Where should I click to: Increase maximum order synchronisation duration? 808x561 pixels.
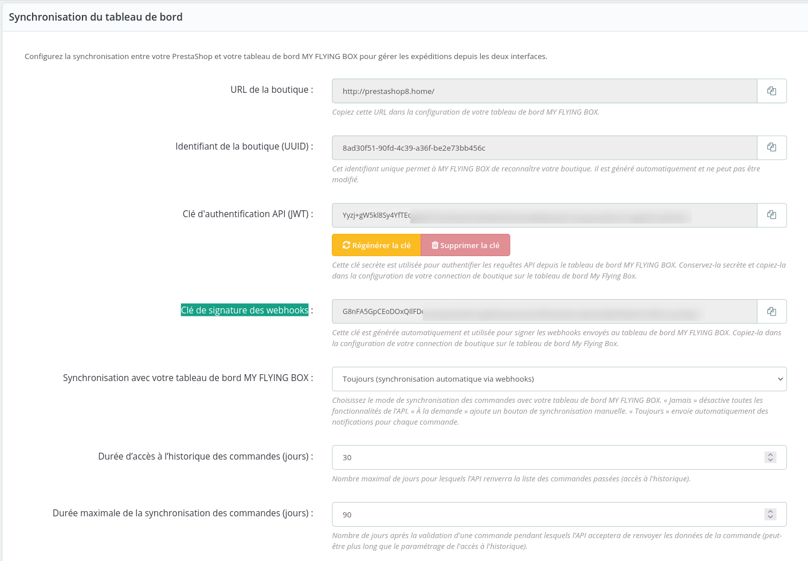pyautogui.click(x=770, y=512)
